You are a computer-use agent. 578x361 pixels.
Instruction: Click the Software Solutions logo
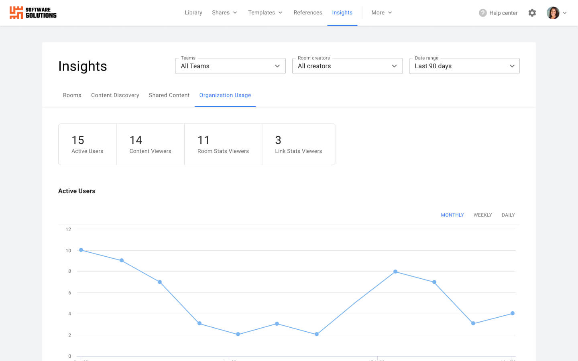(33, 12)
